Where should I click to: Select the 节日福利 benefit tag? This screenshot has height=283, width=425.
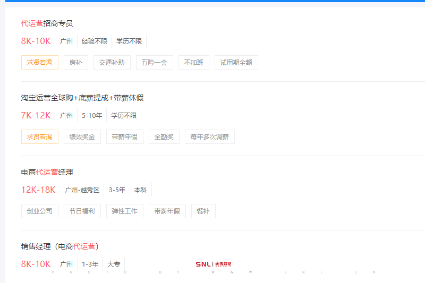(x=82, y=211)
